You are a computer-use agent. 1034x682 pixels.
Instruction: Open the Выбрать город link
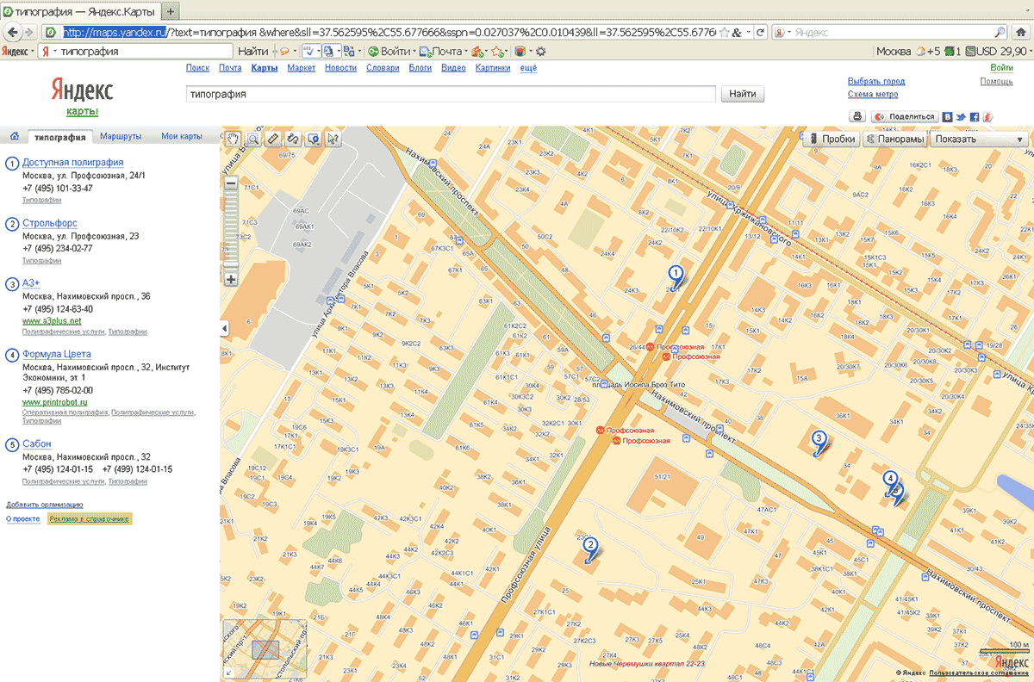pyautogui.click(x=876, y=82)
